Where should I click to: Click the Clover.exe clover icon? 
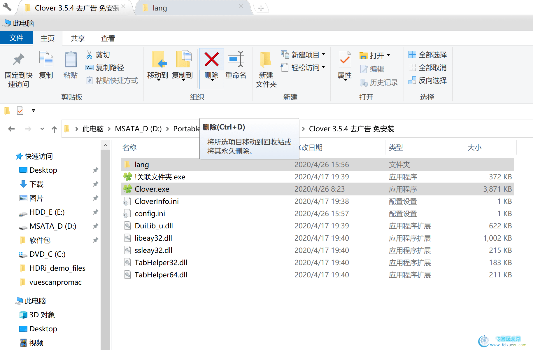(x=127, y=189)
